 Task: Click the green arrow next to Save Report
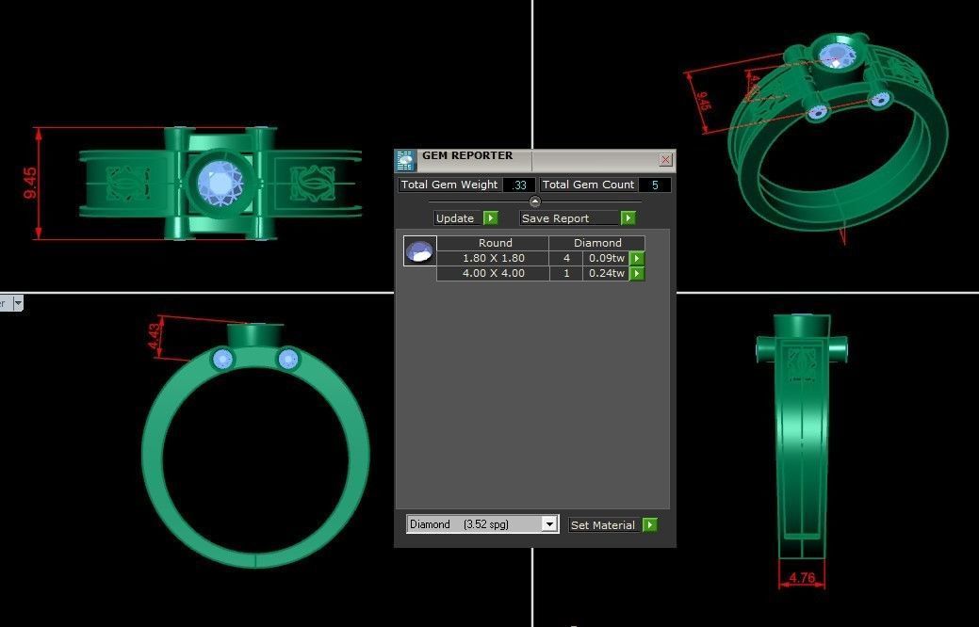[x=628, y=217]
